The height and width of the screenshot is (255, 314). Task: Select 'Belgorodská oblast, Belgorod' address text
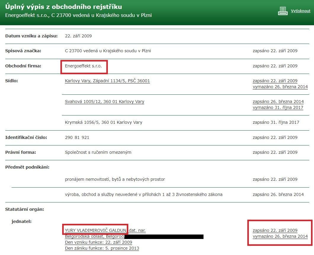coord(94,236)
